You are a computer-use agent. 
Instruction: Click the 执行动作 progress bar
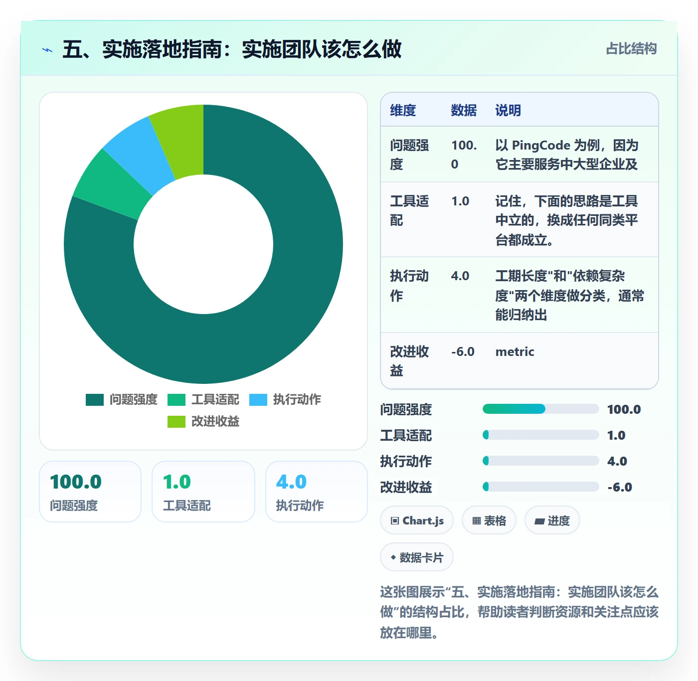540,461
